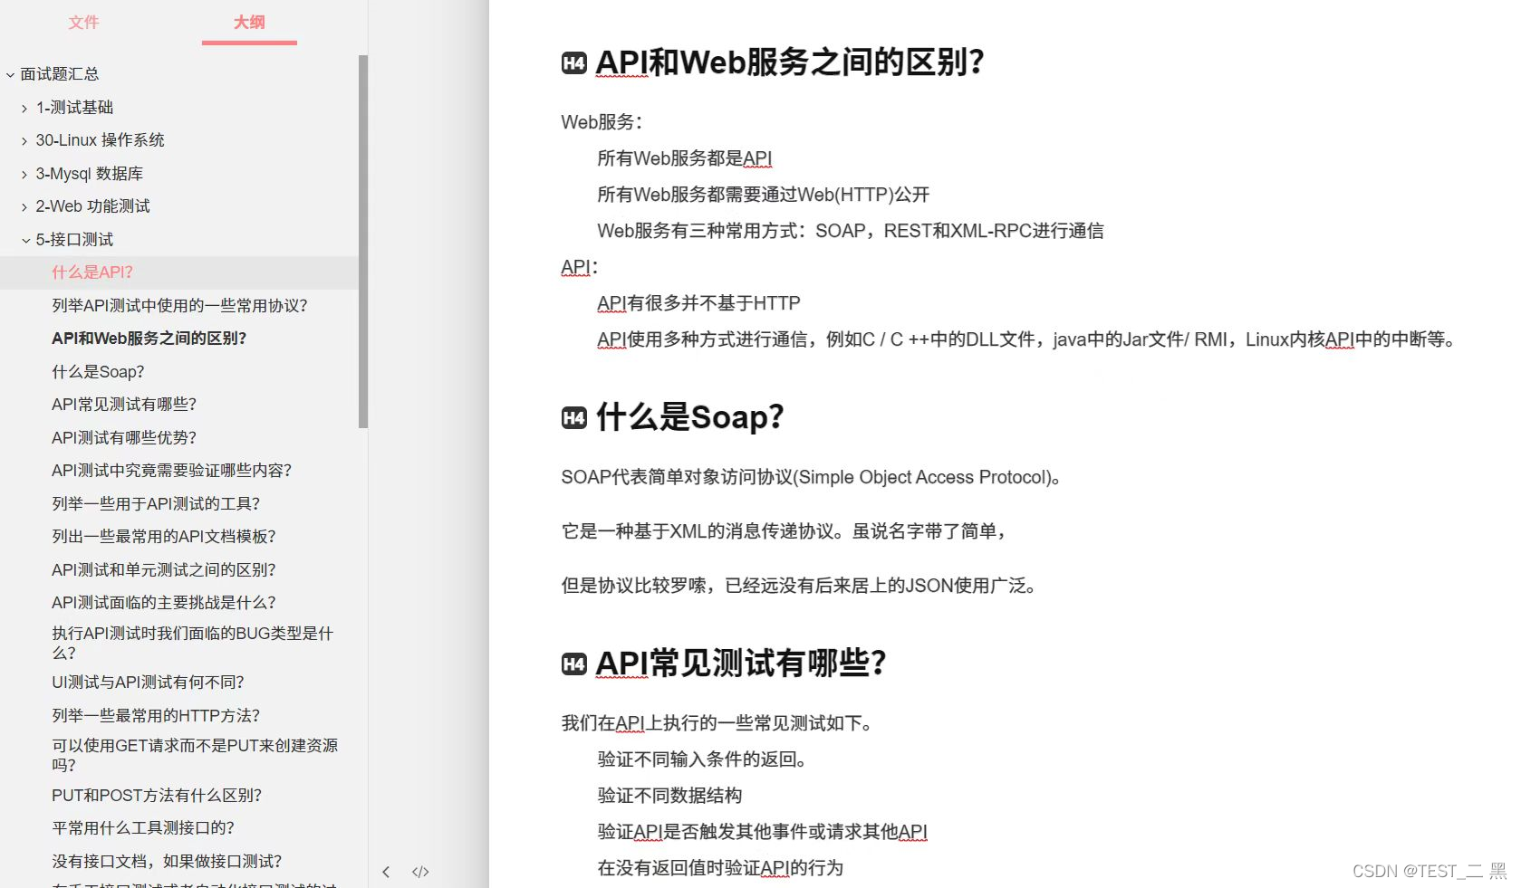The width and height of the screenshot is (1521, 888).
Task: Click the line 所有Web服务都需要通过Web(HTTP)公开
Action: (x=764, y=195)
